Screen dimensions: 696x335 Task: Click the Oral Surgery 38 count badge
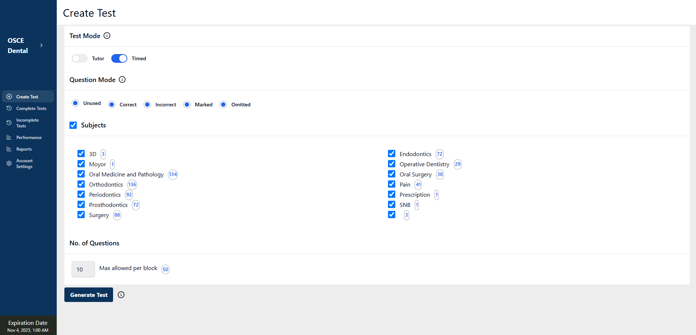(440, 174)
